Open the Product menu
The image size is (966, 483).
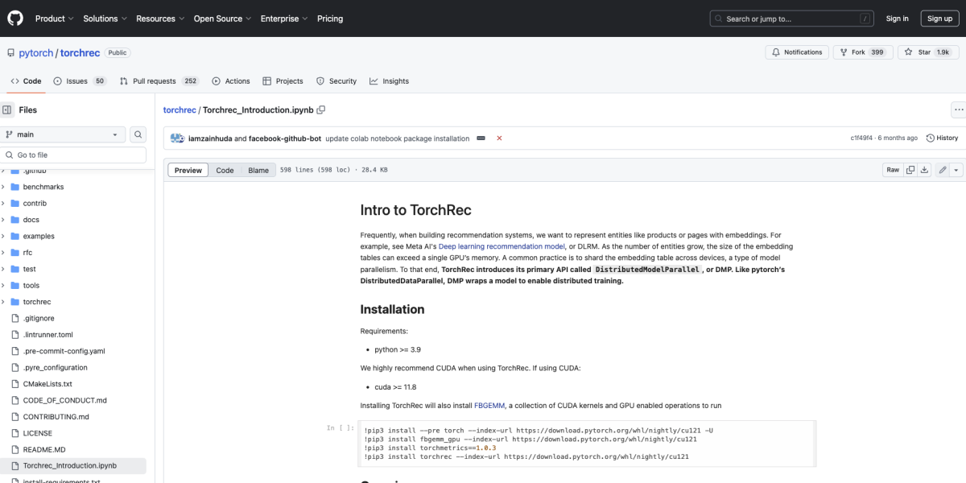click(54, 19)
